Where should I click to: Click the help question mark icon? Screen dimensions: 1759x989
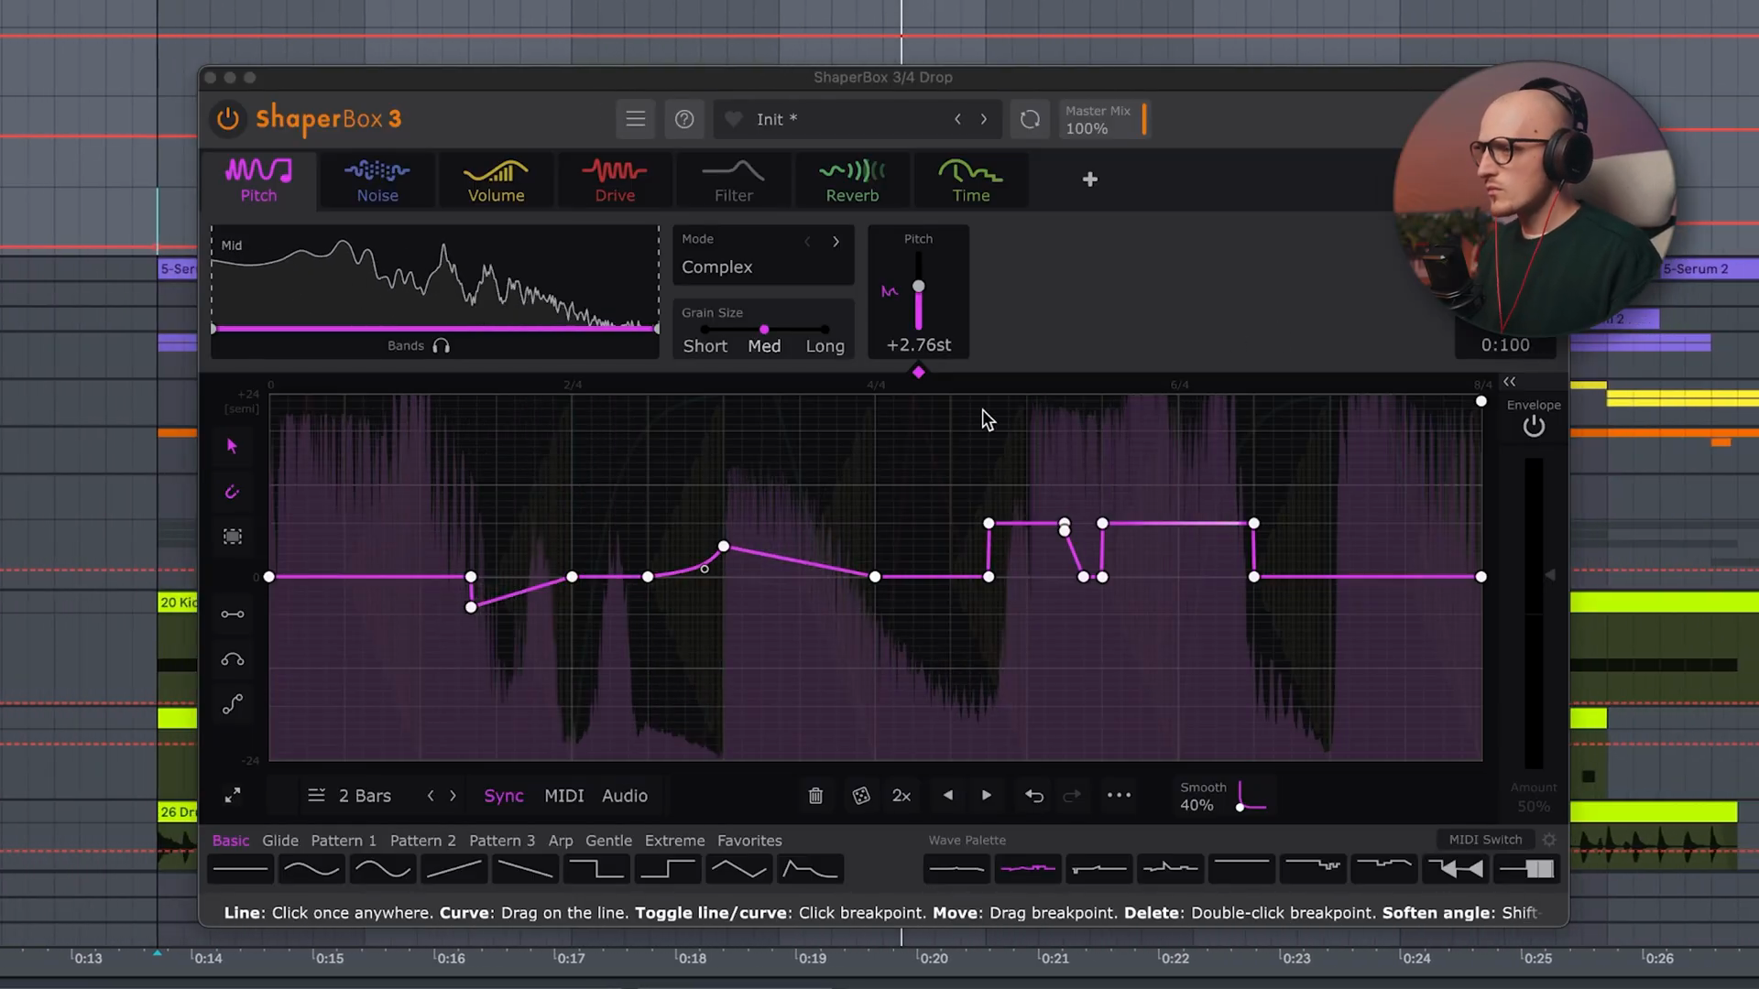[684, 119]
